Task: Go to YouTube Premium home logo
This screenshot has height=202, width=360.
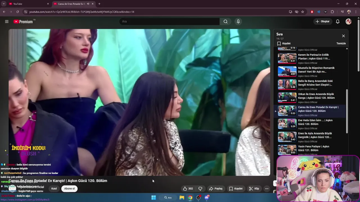Action: point(23,22)
